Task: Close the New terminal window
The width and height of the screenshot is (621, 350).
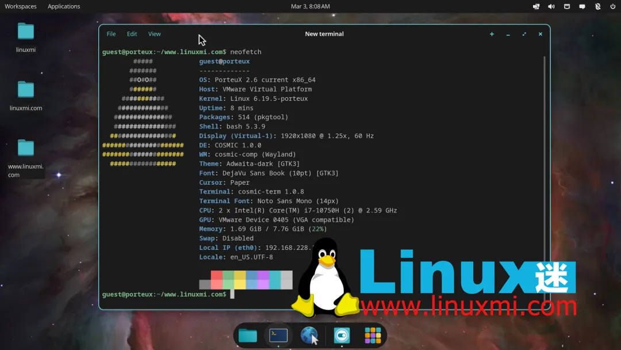Action: (540, 34)
